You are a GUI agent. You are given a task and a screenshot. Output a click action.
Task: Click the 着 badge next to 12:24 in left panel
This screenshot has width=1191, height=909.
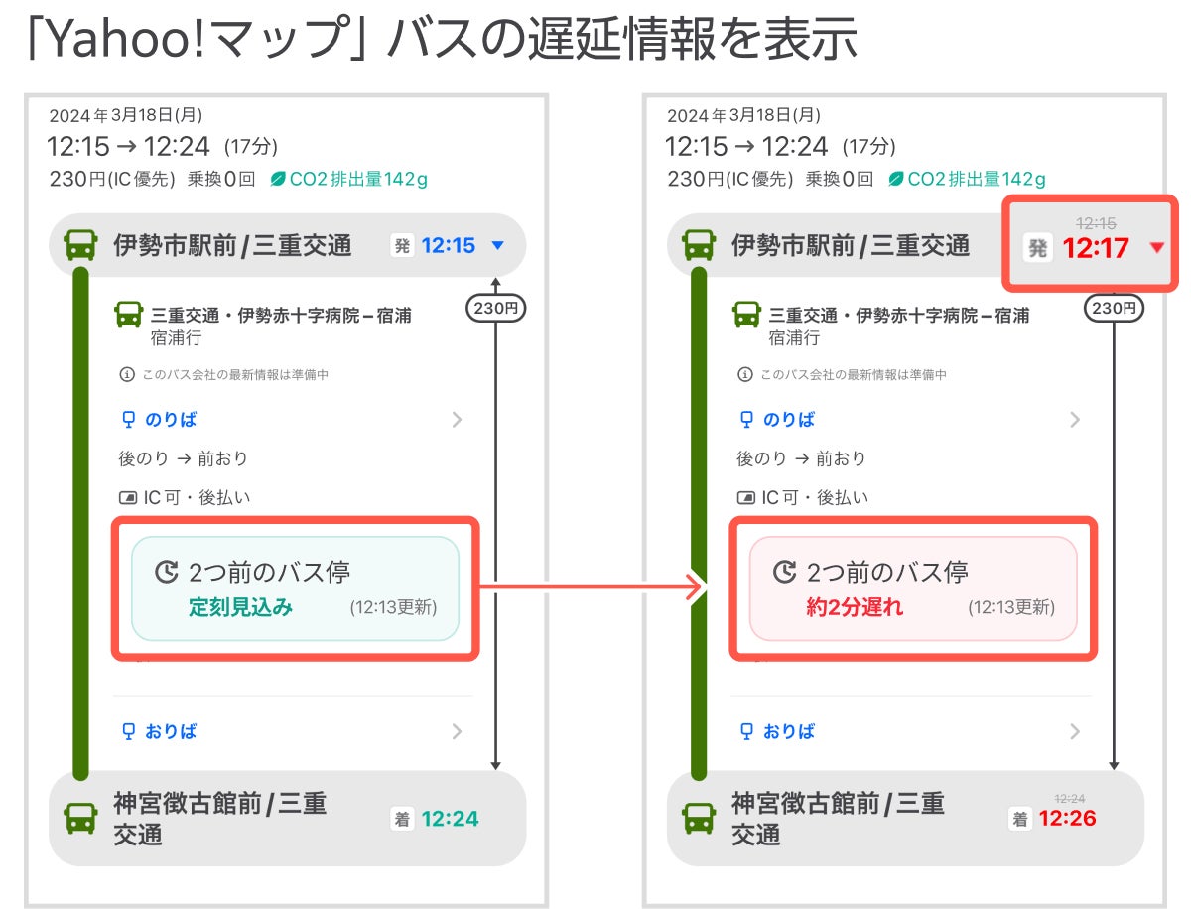click(x=402, y=820)
